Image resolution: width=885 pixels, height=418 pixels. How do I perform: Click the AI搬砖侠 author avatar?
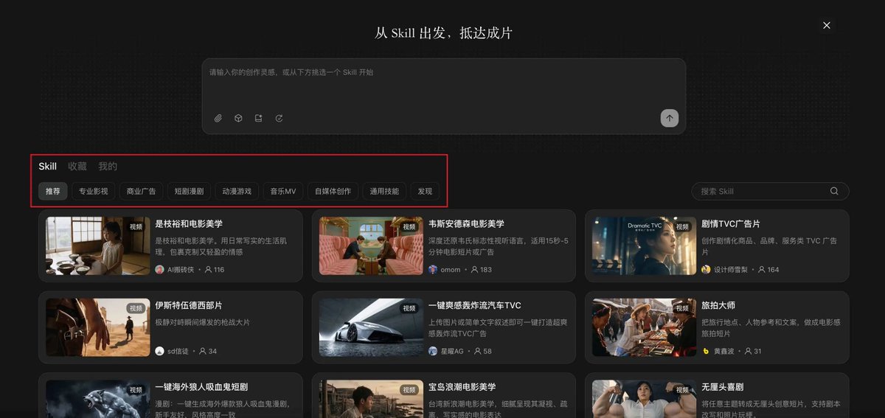159,270
